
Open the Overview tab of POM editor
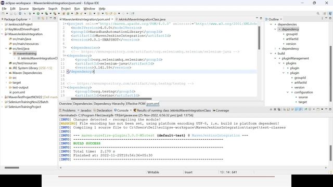[66, 104]
